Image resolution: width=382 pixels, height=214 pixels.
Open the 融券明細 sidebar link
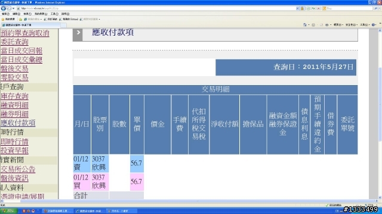coord(14,114)
